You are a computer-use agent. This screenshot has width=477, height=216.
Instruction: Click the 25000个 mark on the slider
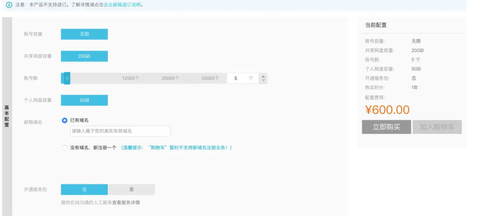click(170, 78)
